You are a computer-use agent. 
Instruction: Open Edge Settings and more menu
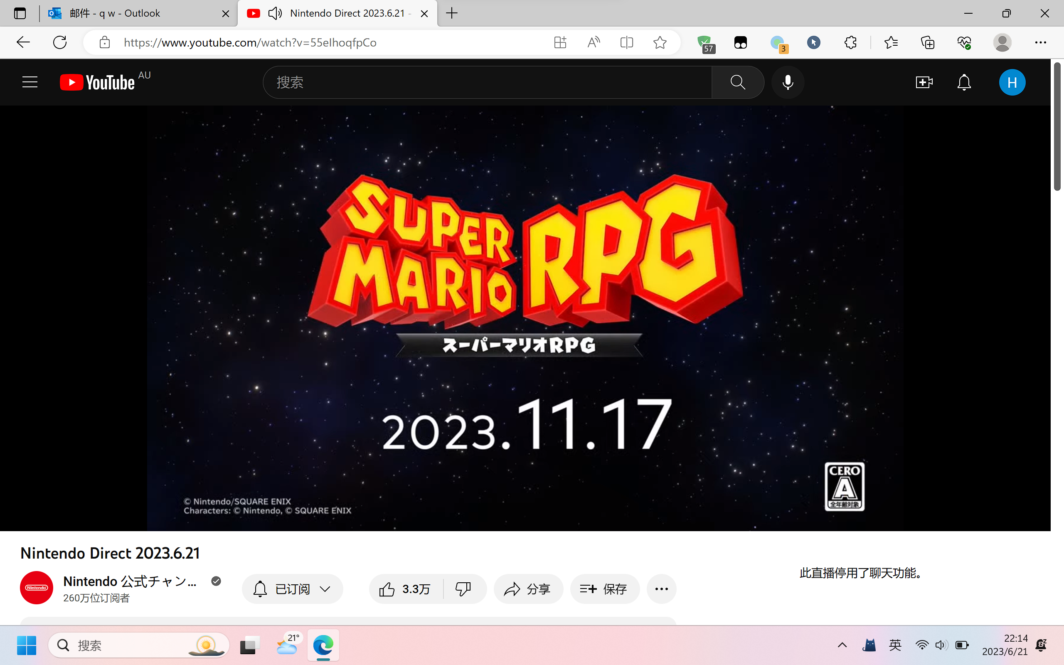(x=1040, y=42)
